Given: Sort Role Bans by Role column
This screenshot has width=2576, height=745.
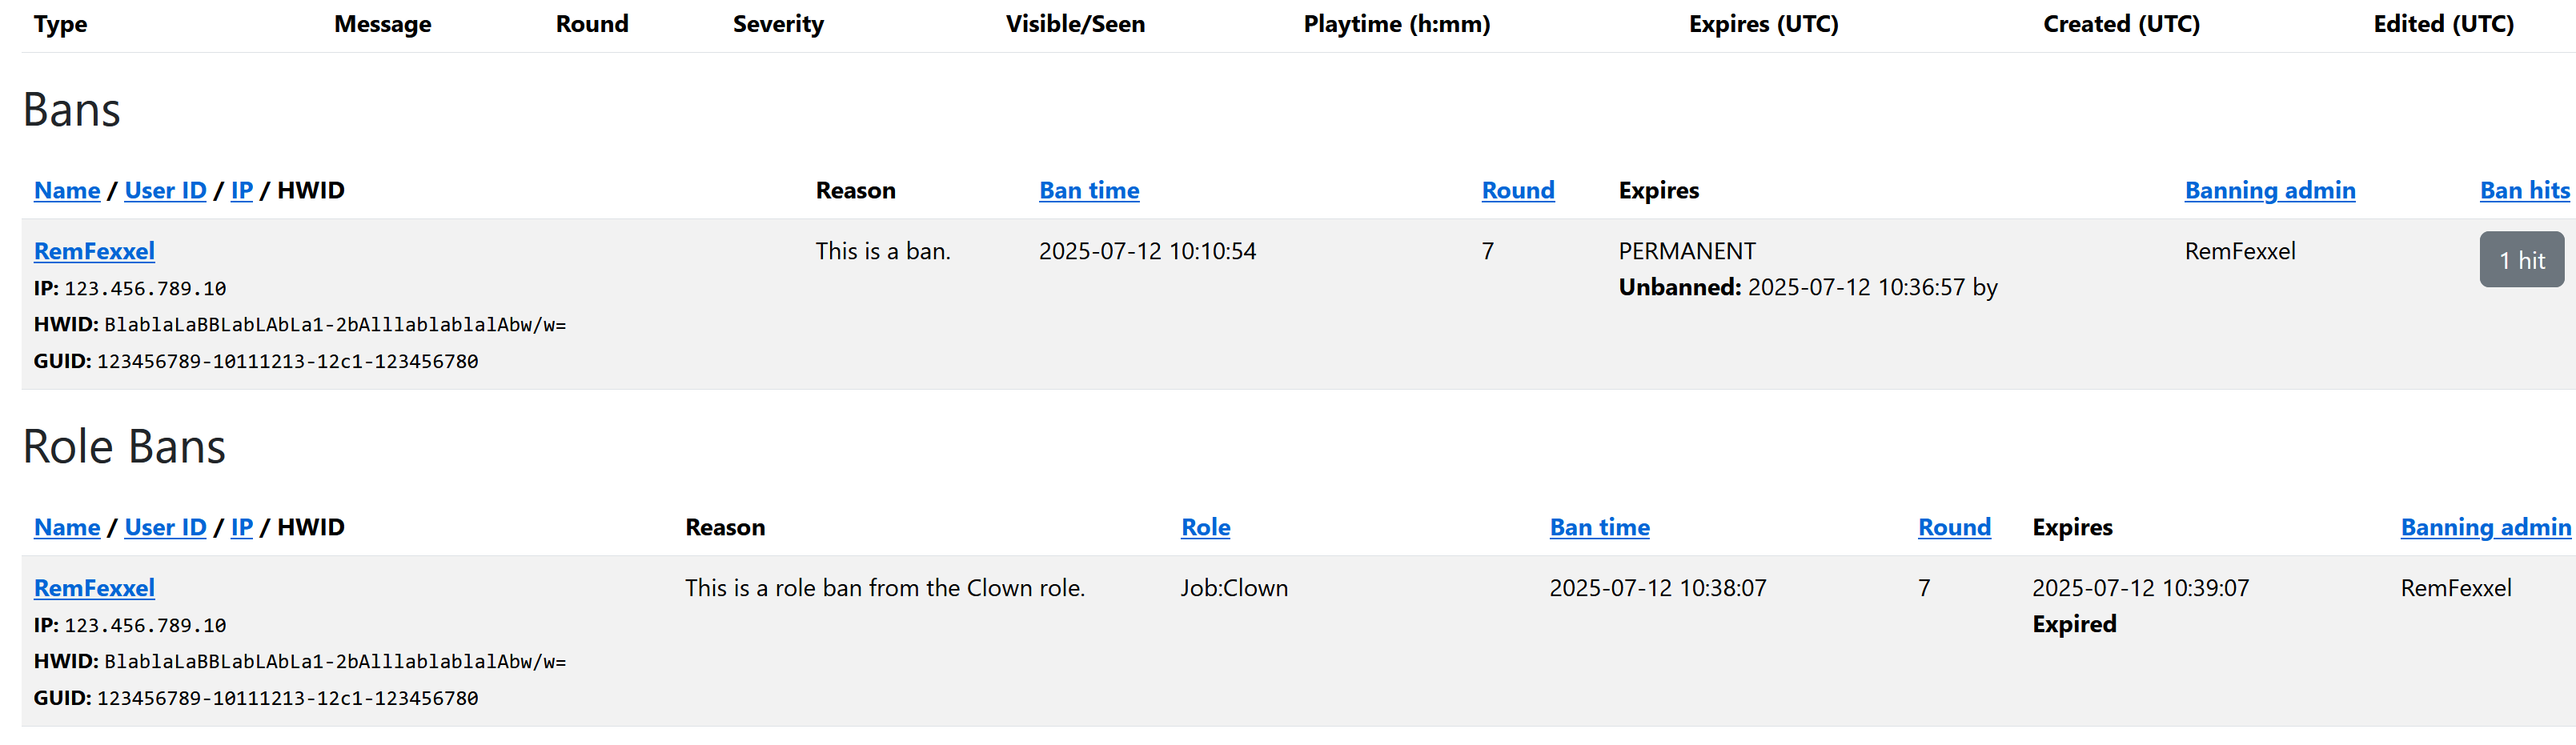Looking at the screenshot, I should (1205, 527).
